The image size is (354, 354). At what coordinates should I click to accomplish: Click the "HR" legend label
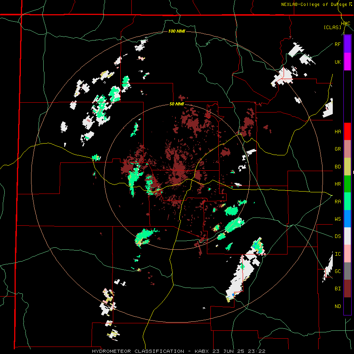click(337, 184)
